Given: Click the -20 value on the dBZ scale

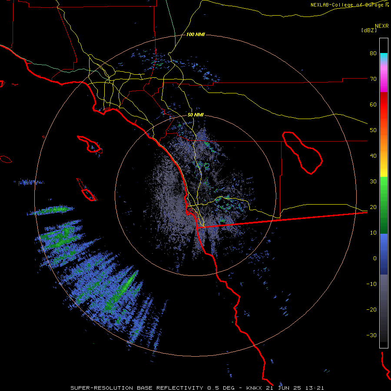Looking at the screenshot, I should pyautogui.click(x=371, y=309).
